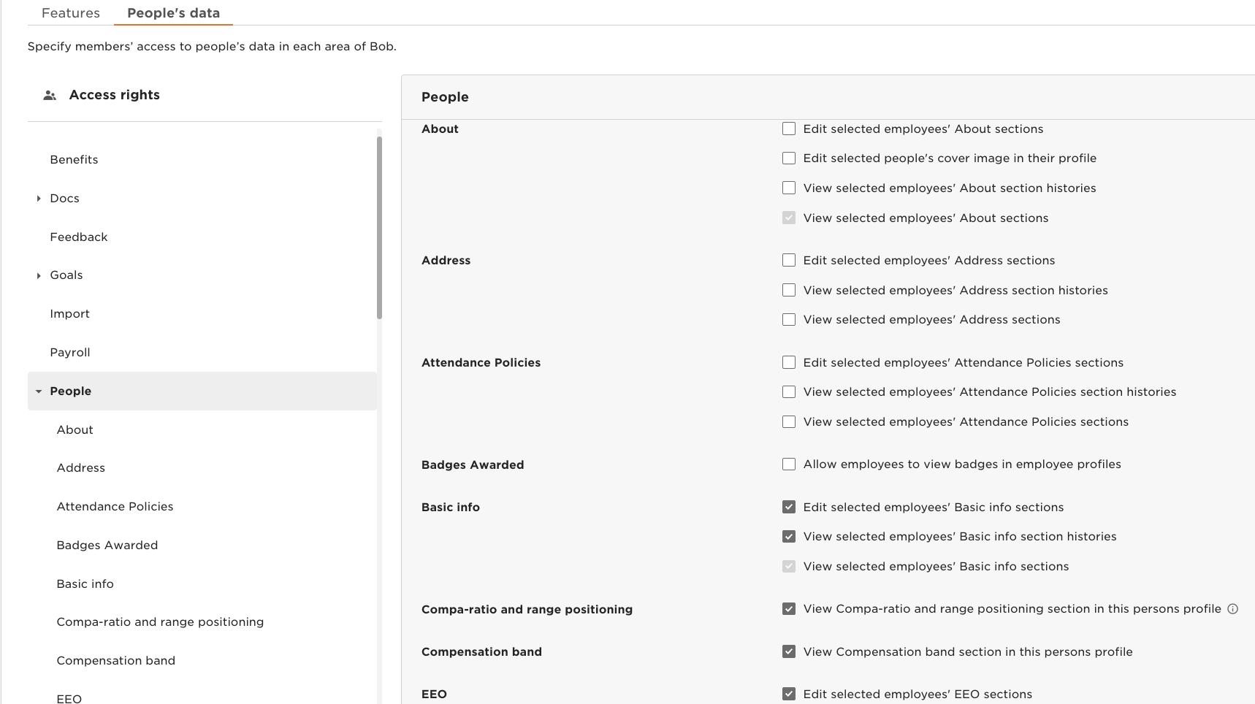Open Payroll access rights item
This screenshot has height=704, width=1255.
click(70, 353)
